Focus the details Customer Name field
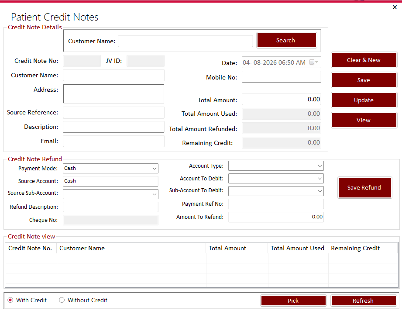Image resolution: width=402 pixels, height=311 pixels. pyautogui.click(x=113, y=76)
